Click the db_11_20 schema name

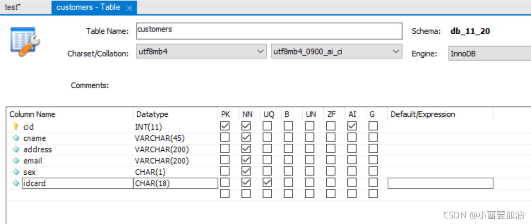[x=470, y=31]
